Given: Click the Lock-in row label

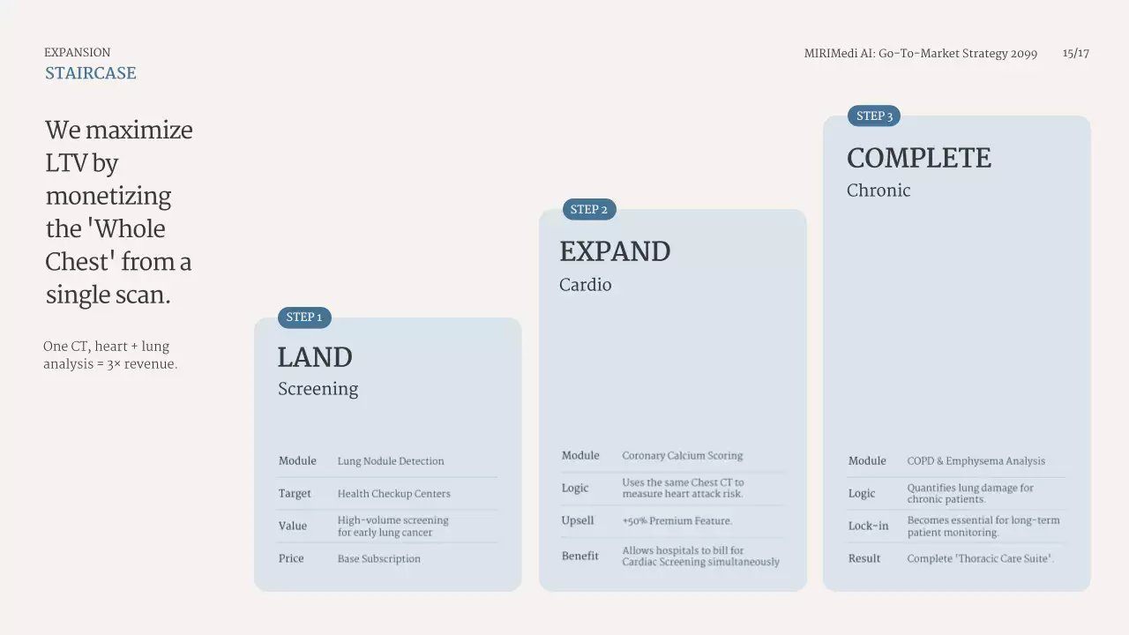Looking at the screenshot, I should click(x=868, y=527).
